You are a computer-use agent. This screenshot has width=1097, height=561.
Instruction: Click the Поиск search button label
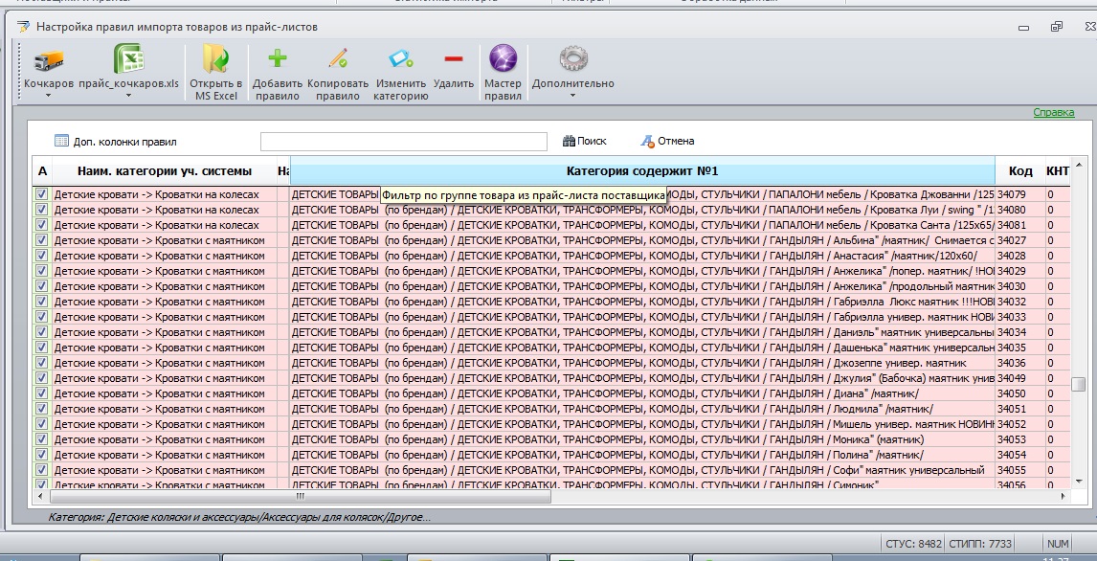pyautogui.click(x=592, y=141)
